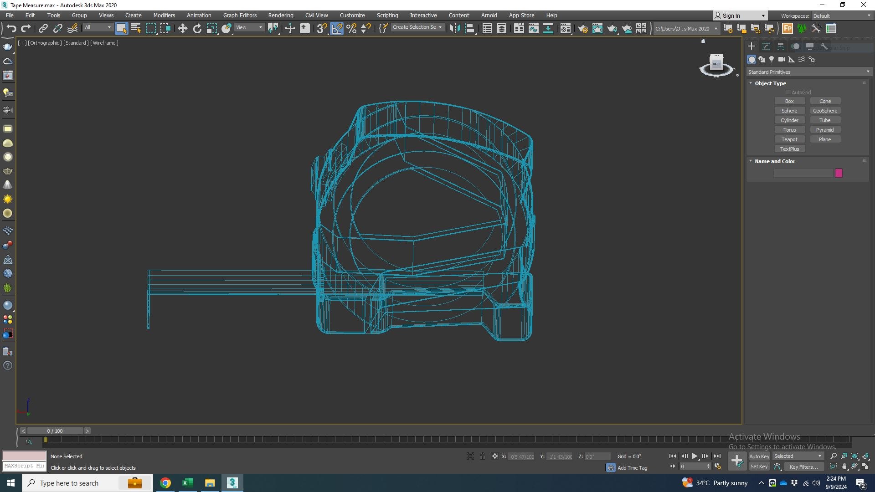Viewport: 875px width, 492px height.
Task: Toggle Angle Snap off
Action: [337, 29]
